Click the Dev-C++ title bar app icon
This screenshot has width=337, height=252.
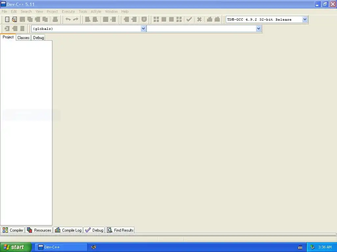pos(3,4)
